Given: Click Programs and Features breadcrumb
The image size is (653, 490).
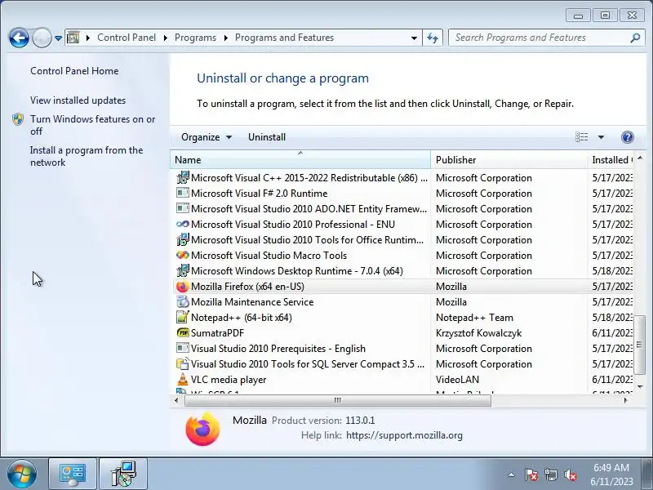Looking at the screenshot, I should click(284, 38).
